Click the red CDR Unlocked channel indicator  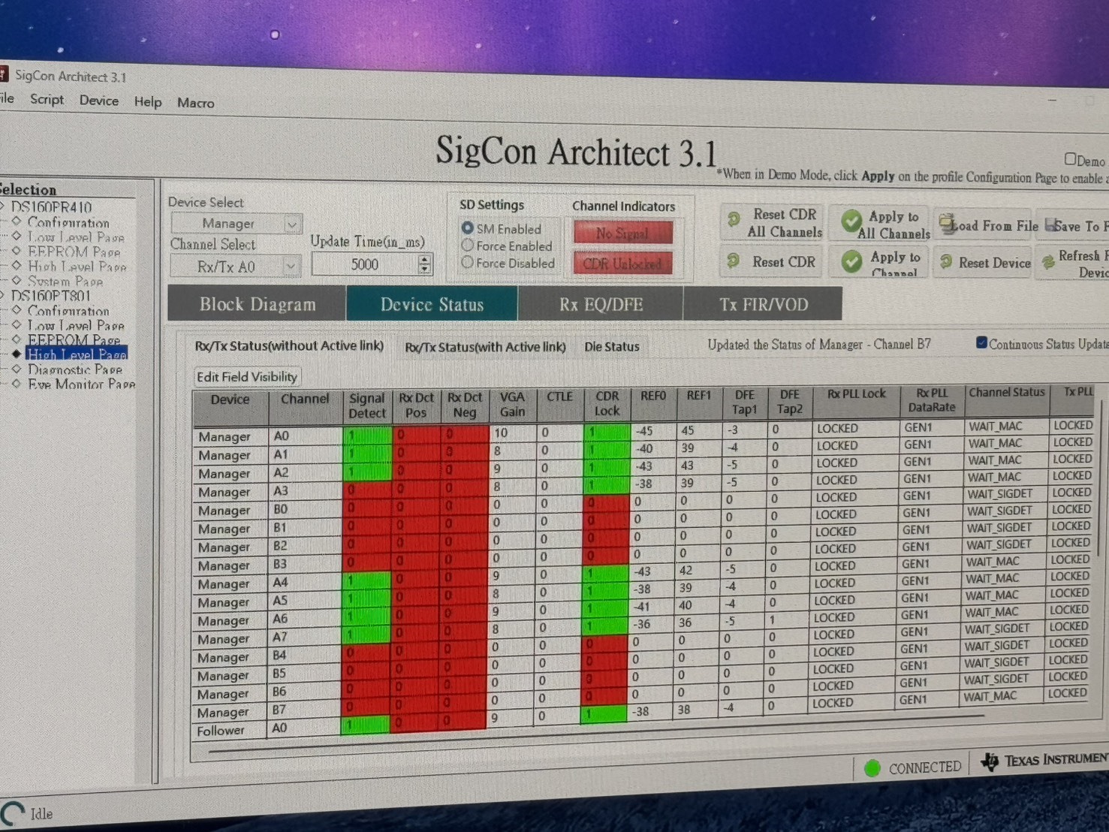[x=622, y=264]
